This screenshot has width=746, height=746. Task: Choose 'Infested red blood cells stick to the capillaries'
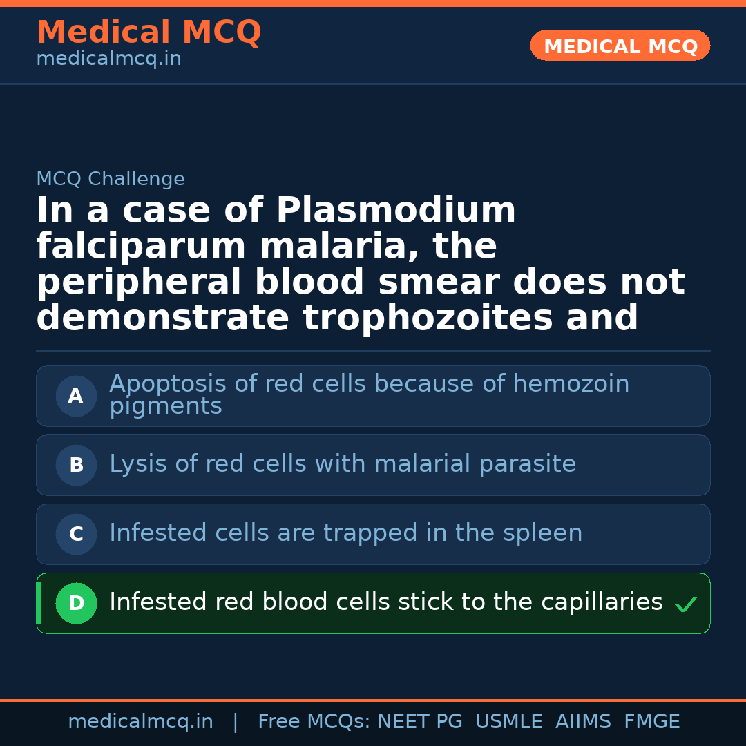(385, 602)
